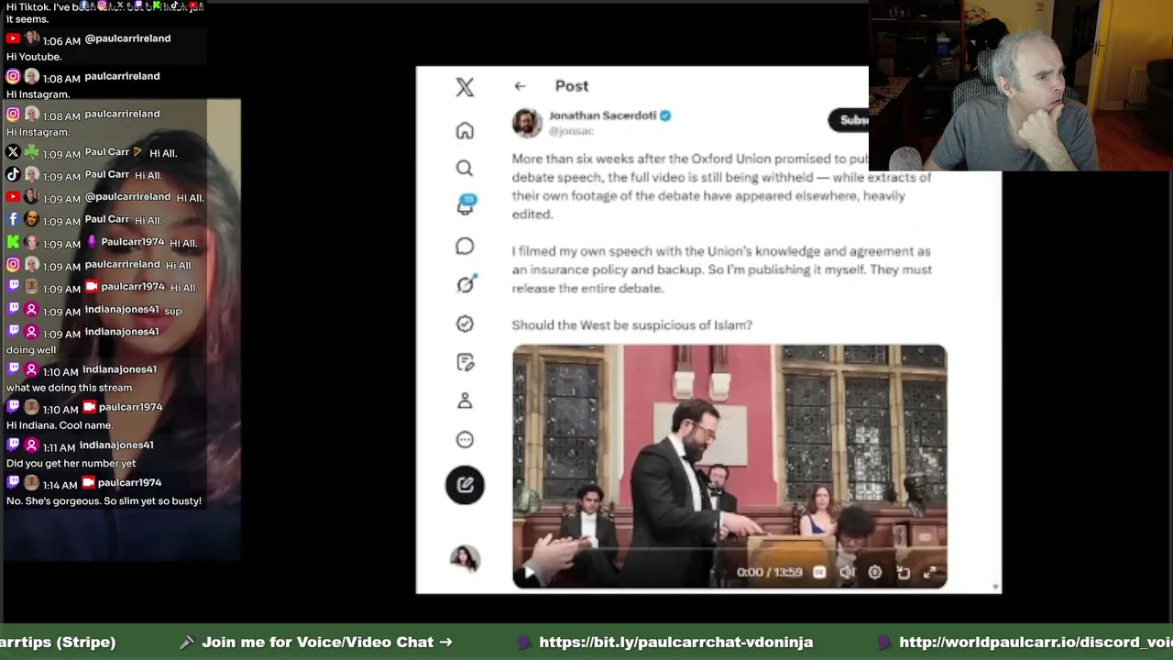The image size is (1173, 660).
Task: Open the Verified badge sidebar icon
Action: pos(465,324)
